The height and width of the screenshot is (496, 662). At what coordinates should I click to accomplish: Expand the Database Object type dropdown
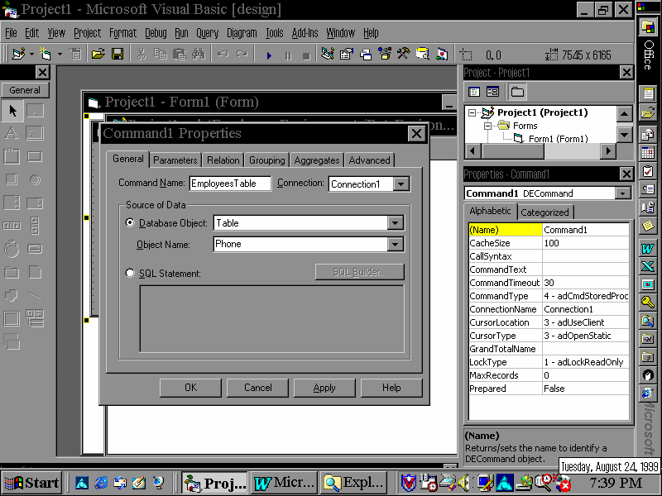pos(396,223)
